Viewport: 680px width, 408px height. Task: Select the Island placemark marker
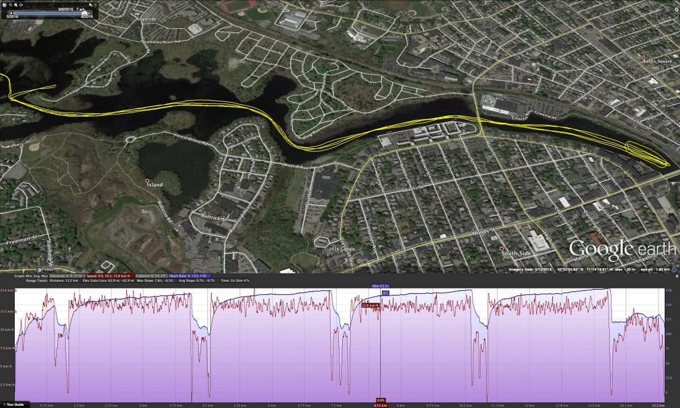(147, 180)
